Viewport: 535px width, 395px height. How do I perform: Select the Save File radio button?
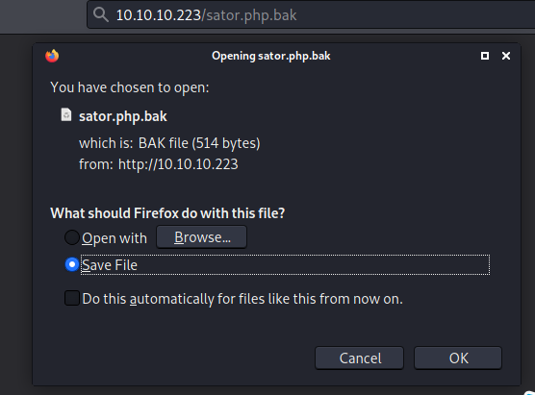pyautogui.click(x=72, y=265)
